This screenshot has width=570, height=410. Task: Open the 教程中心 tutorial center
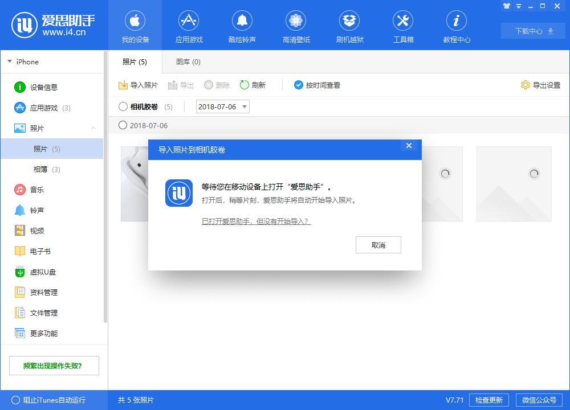(456, 26)
